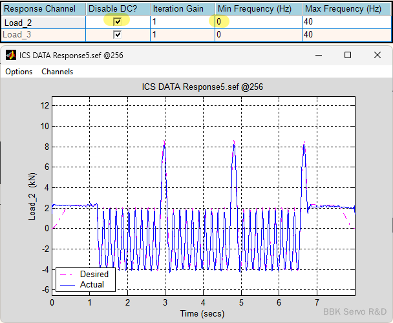Open the Channels menu

point(58,72)
